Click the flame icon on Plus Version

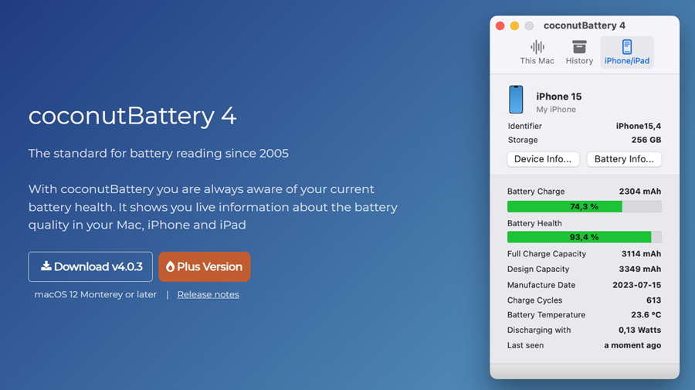[170, 266]
